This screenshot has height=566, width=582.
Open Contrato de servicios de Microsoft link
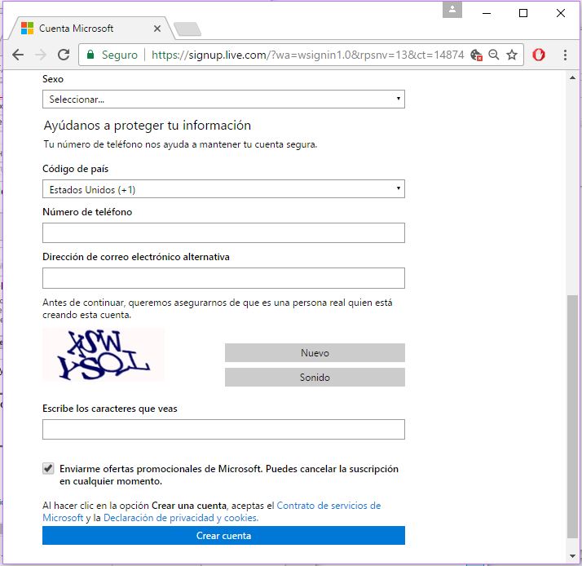[x=328, y=506]
